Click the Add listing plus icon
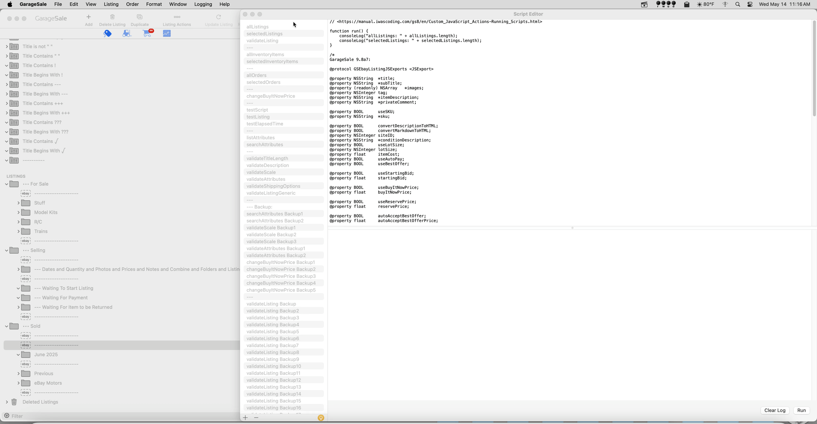Image resolution: width=817 pixels, height=424 pixels. click(88, 17)
